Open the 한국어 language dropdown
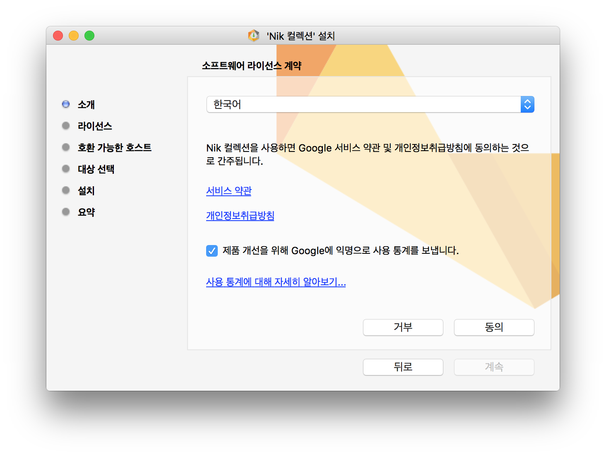 (370, 104)
